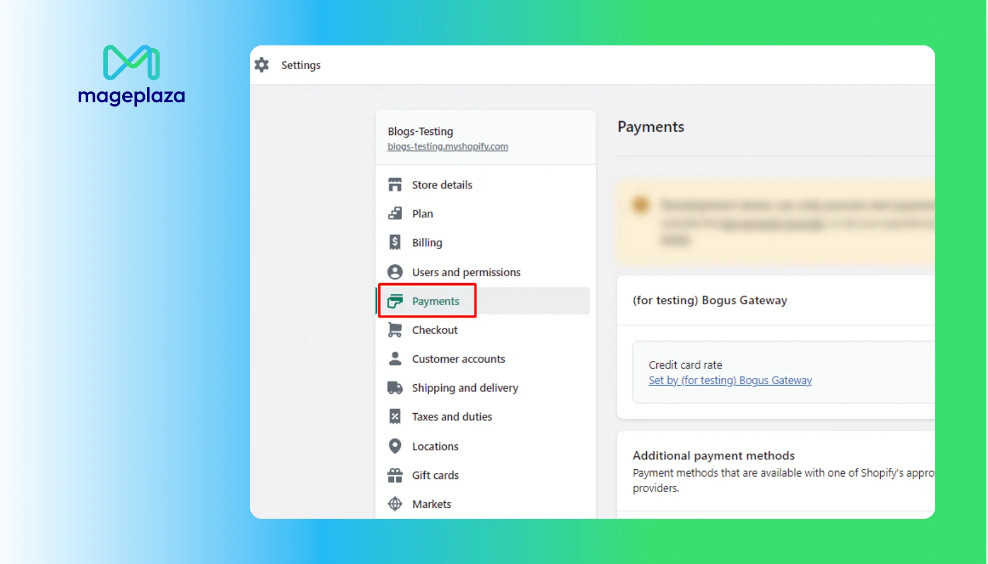Click the Markets globe icon
988x564 pixels.
(395, 504)
